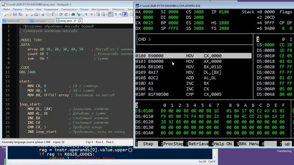The height and width of the screenshot is (165, 294).
Task: Click the Help ON function key button
Action: click(x=224, y=144)
